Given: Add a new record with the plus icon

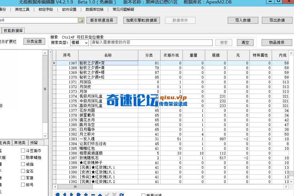Looking at the screenshot, I should (x=86, y=194).
